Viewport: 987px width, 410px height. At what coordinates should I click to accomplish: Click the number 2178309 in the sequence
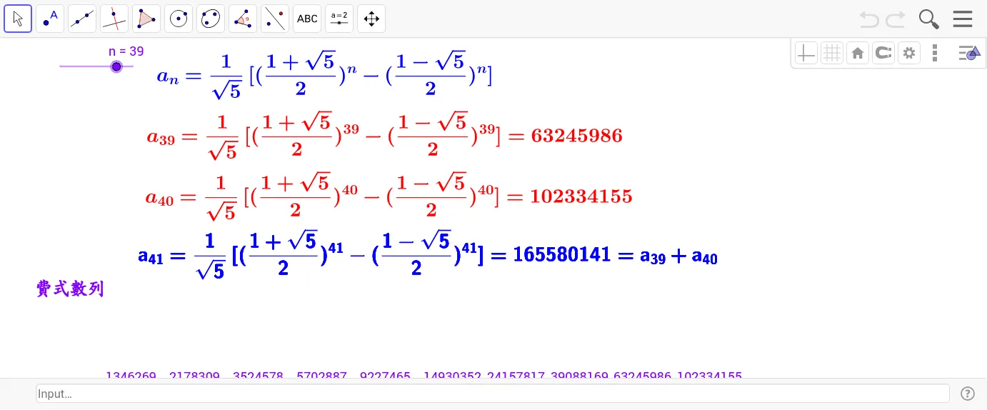(x=194, y=375)
